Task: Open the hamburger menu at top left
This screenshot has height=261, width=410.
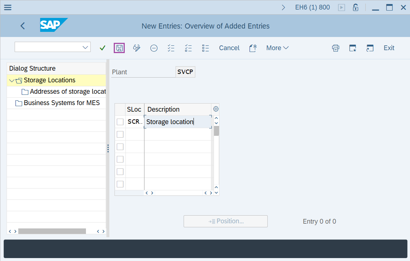Action: tap(7, 7)
